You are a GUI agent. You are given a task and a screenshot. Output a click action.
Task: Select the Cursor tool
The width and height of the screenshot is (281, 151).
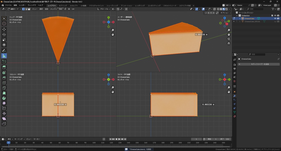(x=4, y=24)
